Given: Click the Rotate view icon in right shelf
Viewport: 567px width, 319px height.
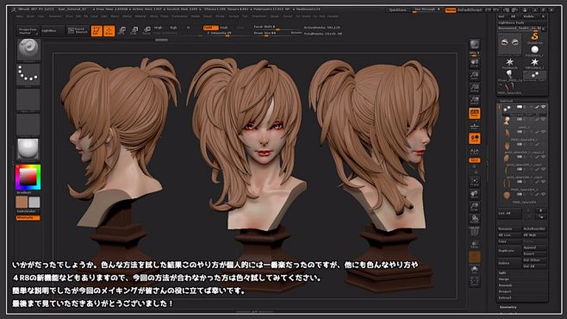Looking at the screenshot, I should [x=475, y=219].
